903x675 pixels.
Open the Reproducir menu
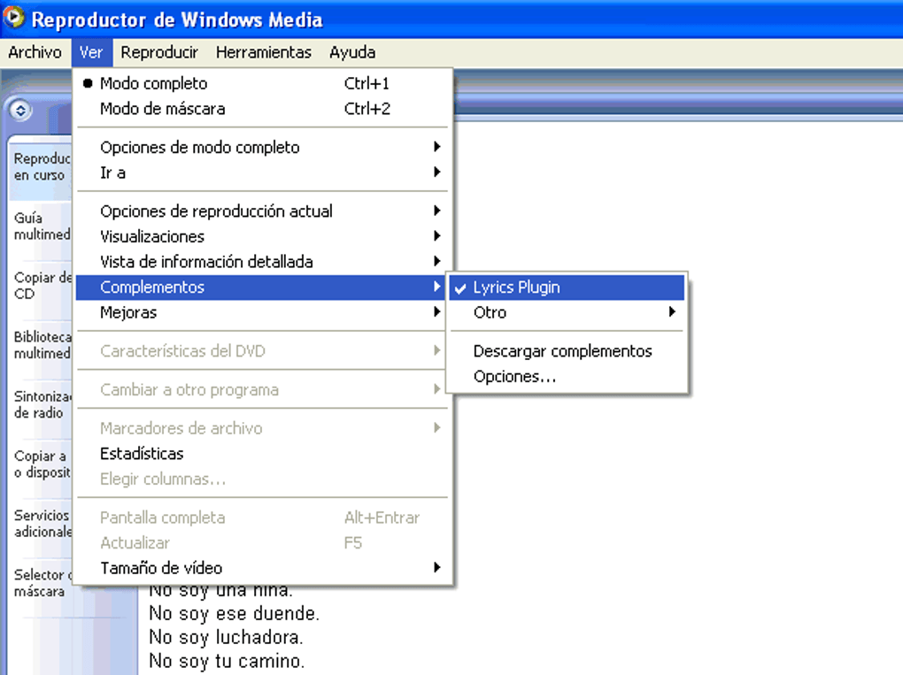[x=159, y=52]
